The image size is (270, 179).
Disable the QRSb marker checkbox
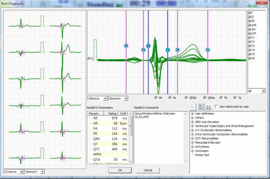pyautogui.click(x=186, y=97)
